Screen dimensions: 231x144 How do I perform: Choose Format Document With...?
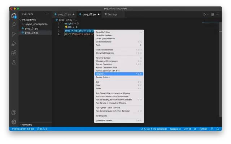tap(119, 67)
